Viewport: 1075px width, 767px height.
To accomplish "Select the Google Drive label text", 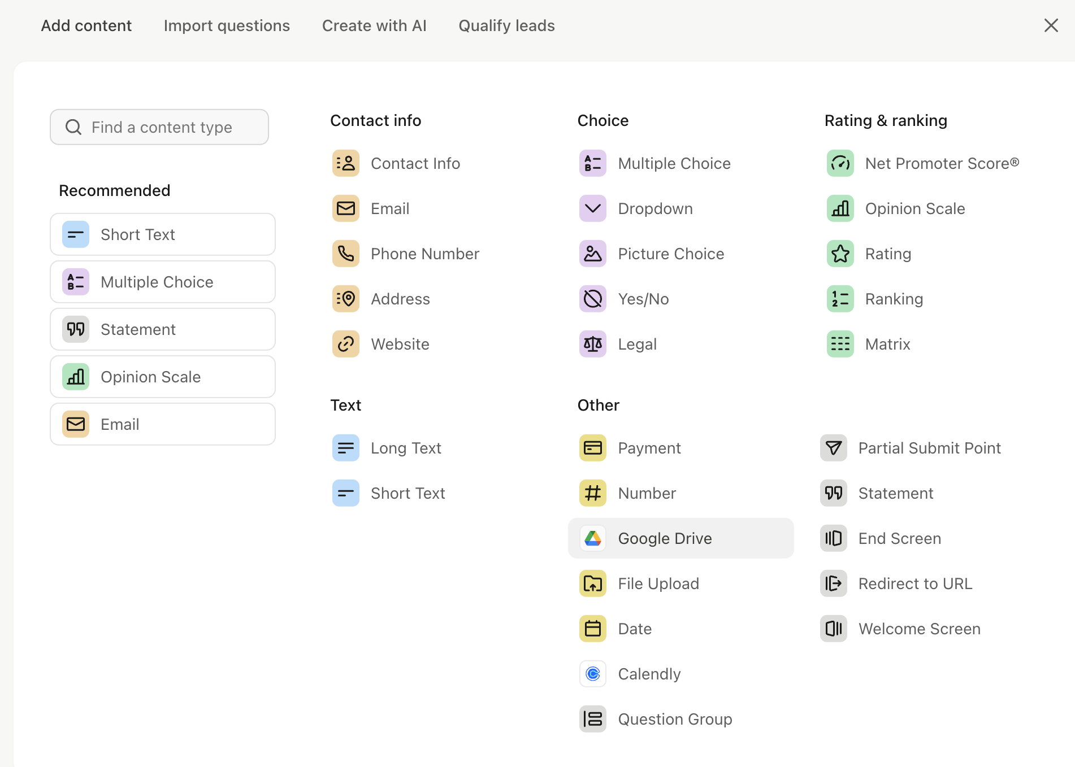I will click(665, 539).
